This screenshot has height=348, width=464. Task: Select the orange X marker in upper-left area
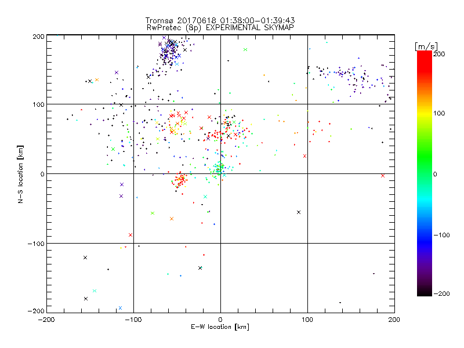[97, 79]
